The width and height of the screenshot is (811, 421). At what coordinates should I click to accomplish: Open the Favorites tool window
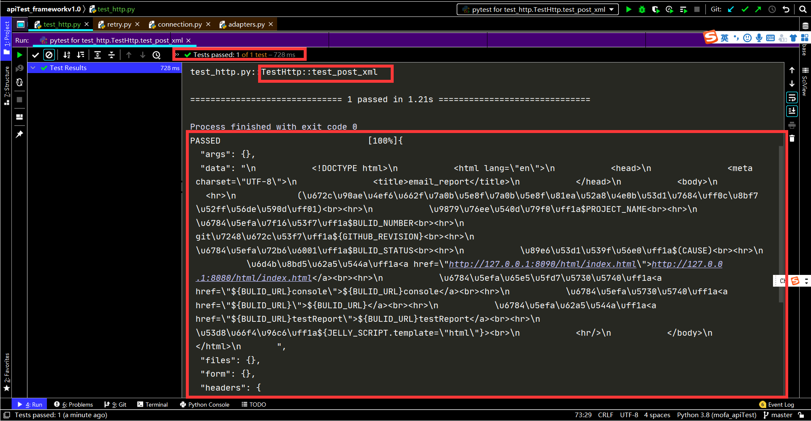[6, 372]
